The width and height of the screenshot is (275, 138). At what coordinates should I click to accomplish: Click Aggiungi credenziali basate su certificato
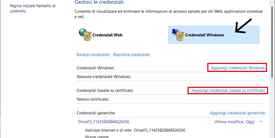[x=228, y=90]
